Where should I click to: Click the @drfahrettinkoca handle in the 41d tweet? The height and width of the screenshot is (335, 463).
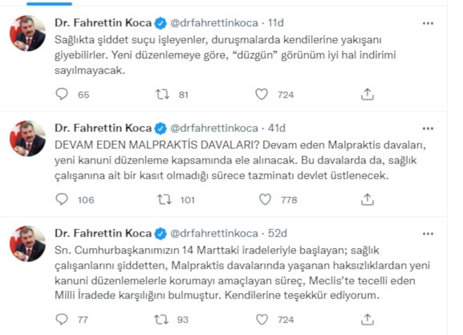214,128
